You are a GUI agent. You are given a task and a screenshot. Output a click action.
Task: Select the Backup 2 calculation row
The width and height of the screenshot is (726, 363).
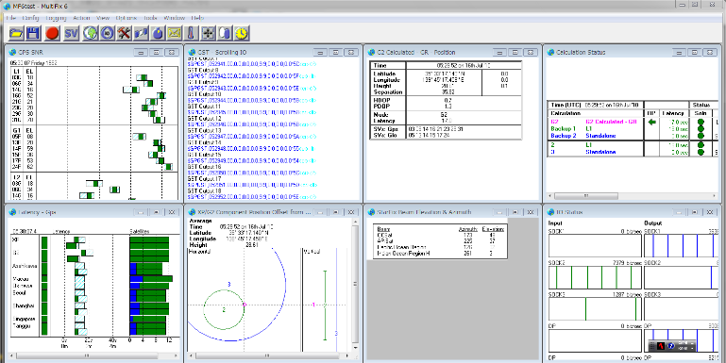tap(633, 136)
